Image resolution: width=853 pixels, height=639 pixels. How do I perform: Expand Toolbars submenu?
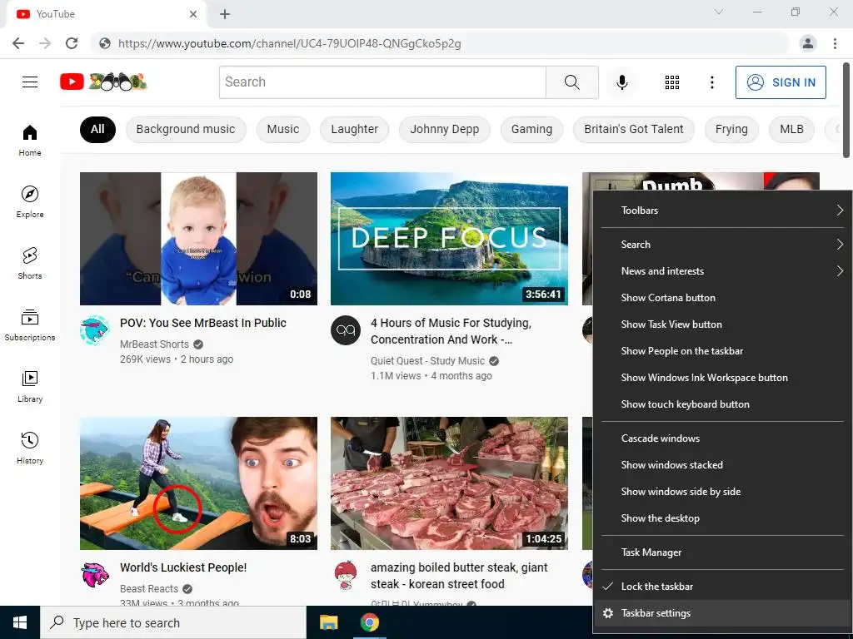point(723,211)
